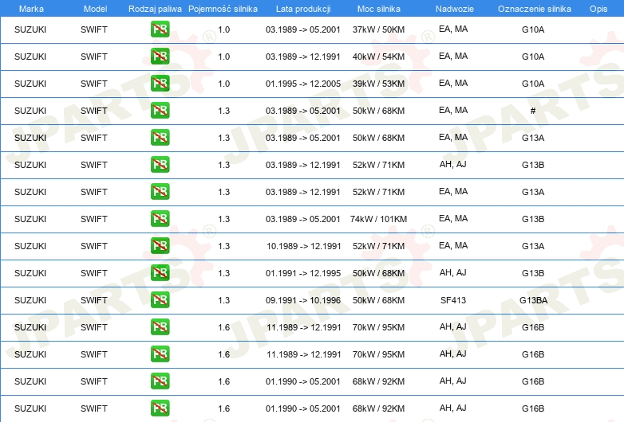Click G10A in the 40kW / 54KM row

533,57
